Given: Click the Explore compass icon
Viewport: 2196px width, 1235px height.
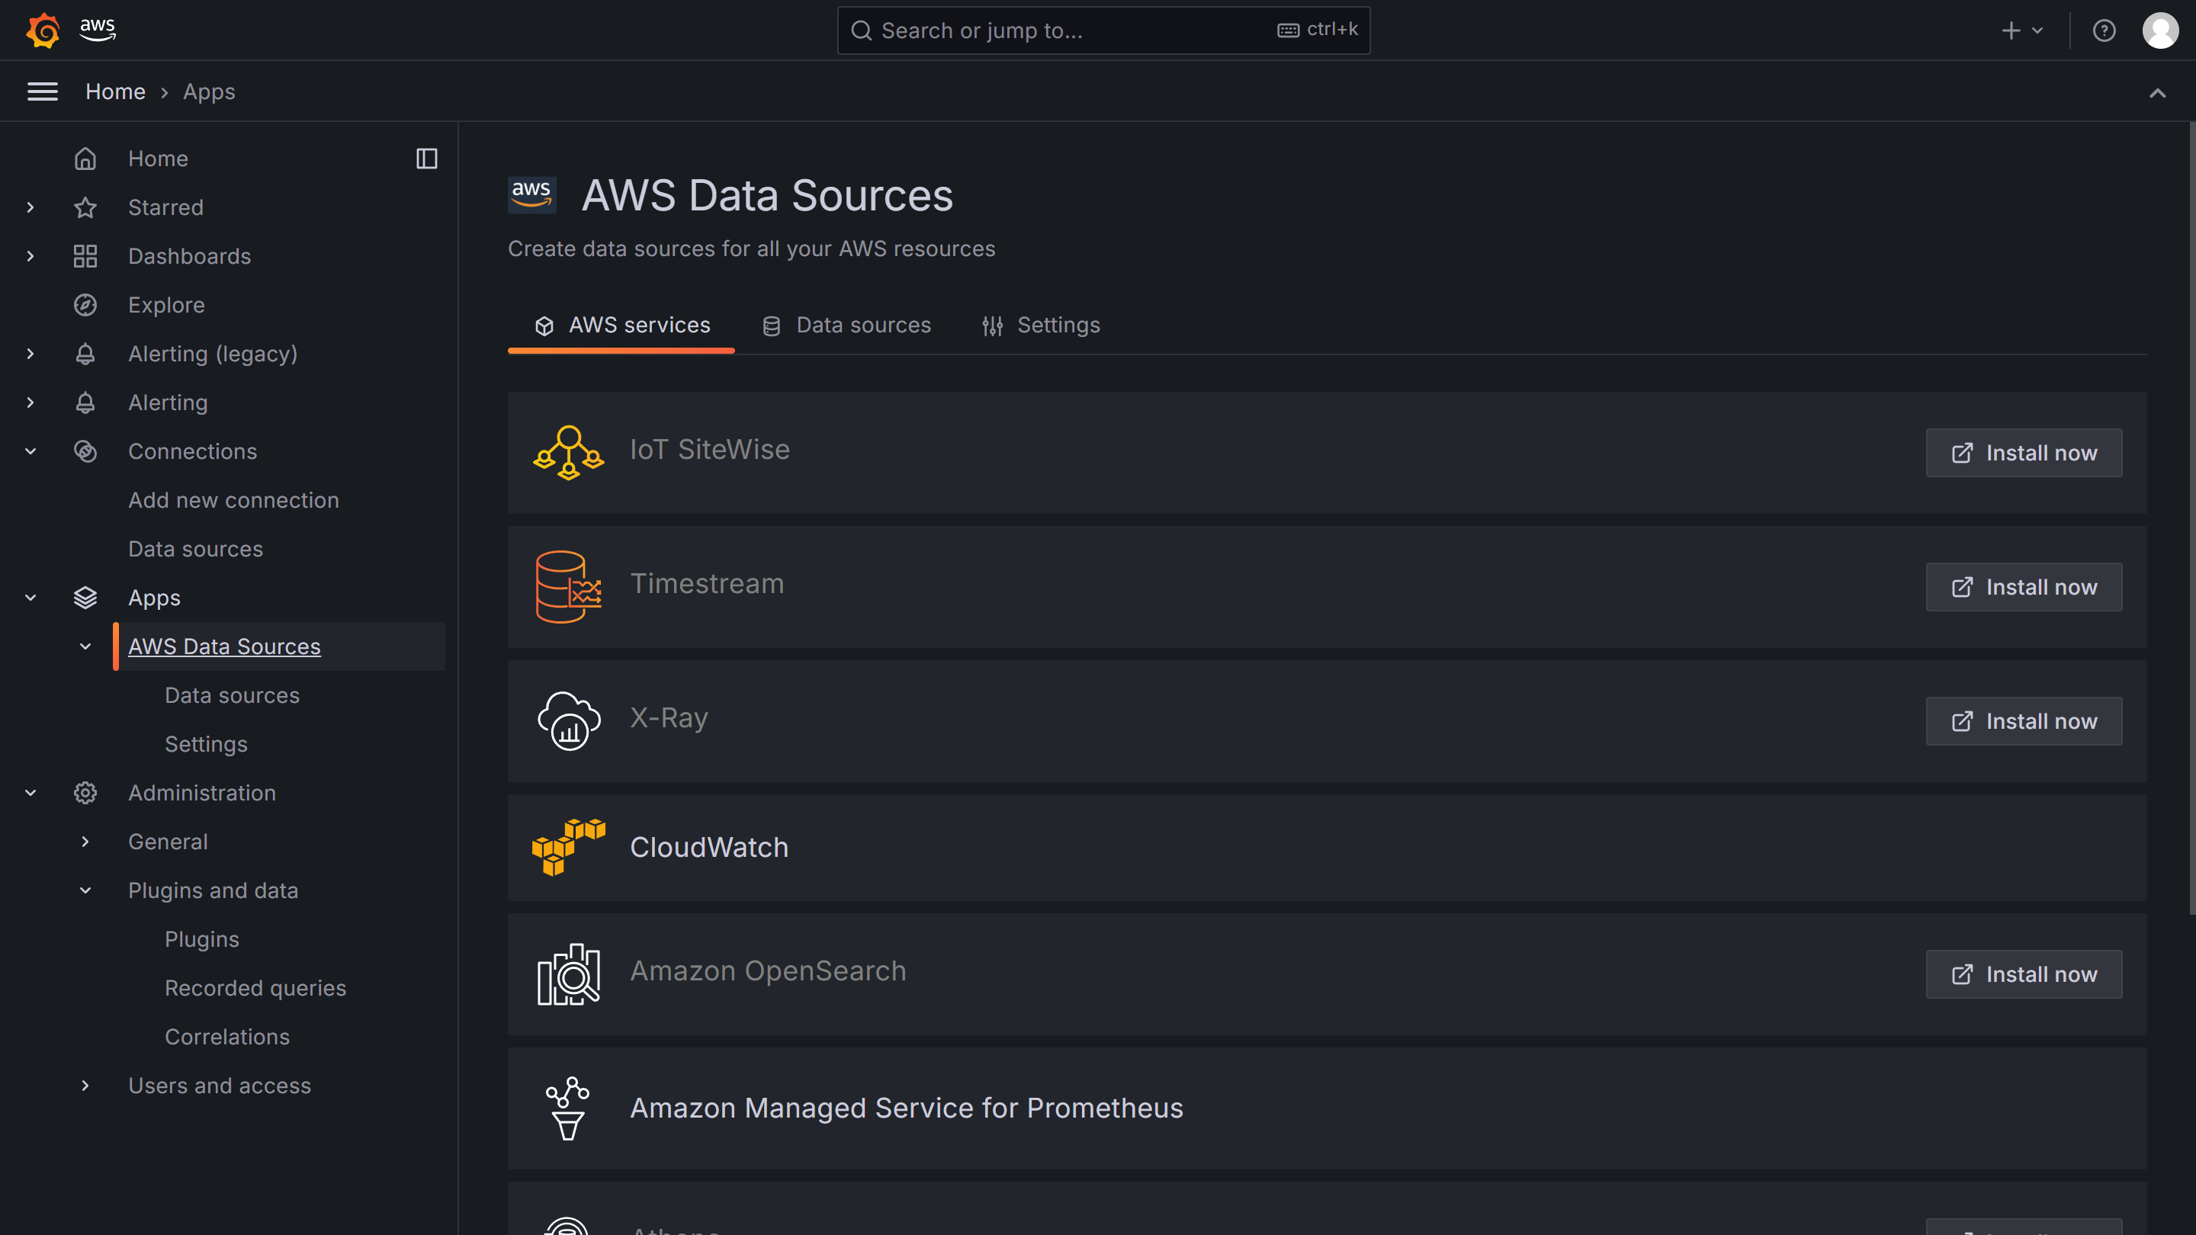Looking at the screenshot, I should click(85, 305).
